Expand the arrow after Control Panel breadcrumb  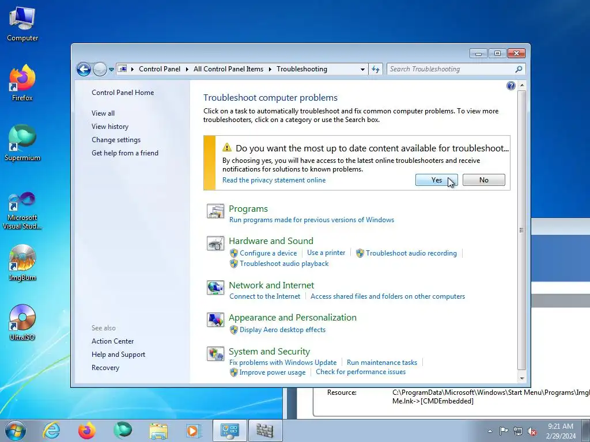(187, 69)
